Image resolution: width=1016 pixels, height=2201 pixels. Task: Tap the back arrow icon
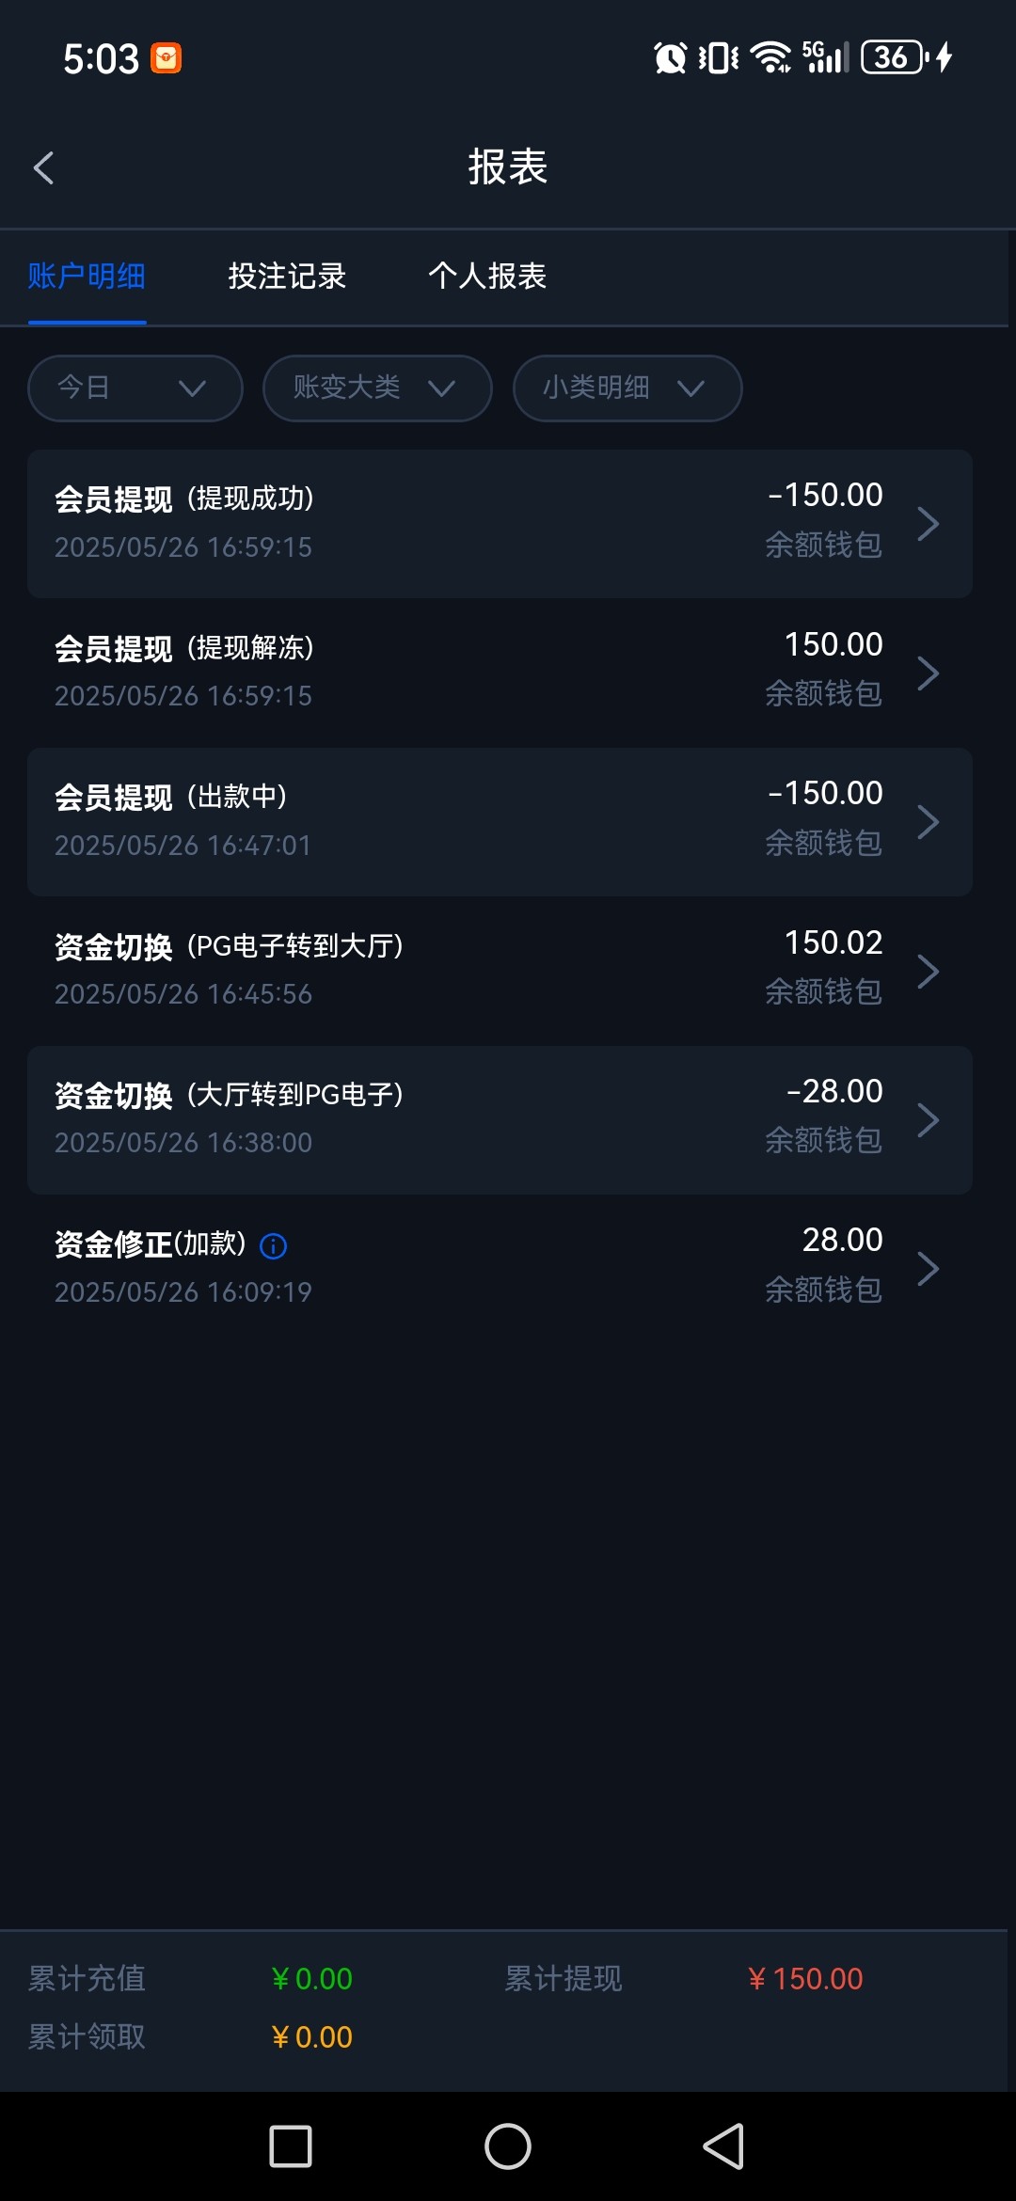(43, 168)
